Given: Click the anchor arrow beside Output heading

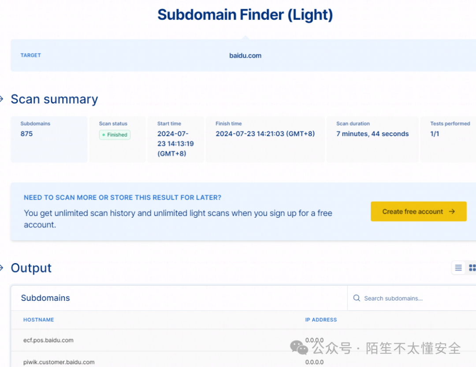Looking at the screenshot, I should point(2,267).
